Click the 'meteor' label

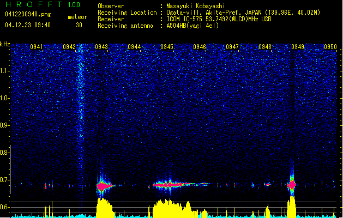(x=77, y=17)
